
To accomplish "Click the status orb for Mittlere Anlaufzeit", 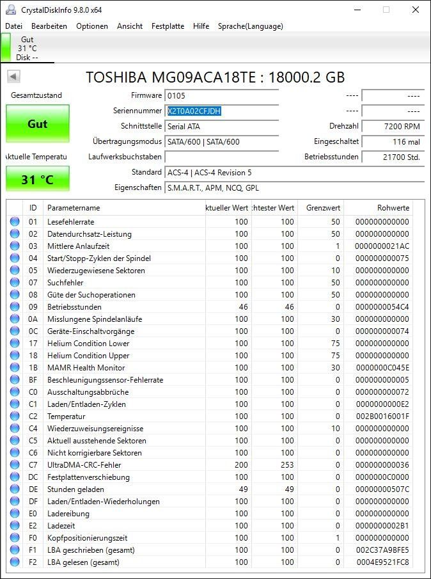I will coord(15,246).
